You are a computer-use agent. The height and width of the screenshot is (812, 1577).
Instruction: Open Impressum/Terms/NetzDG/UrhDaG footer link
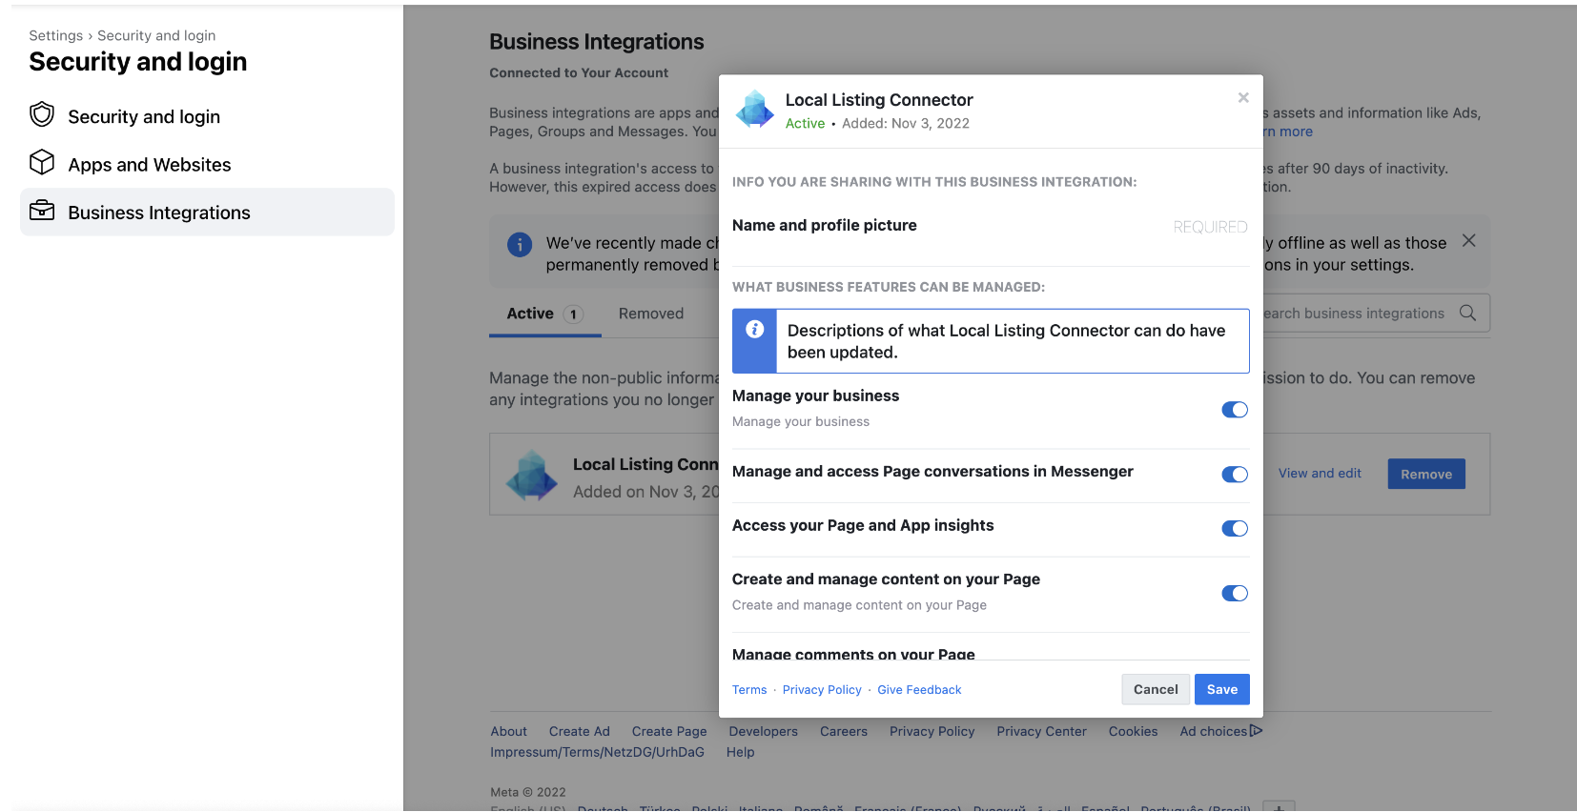click(598, 753)
